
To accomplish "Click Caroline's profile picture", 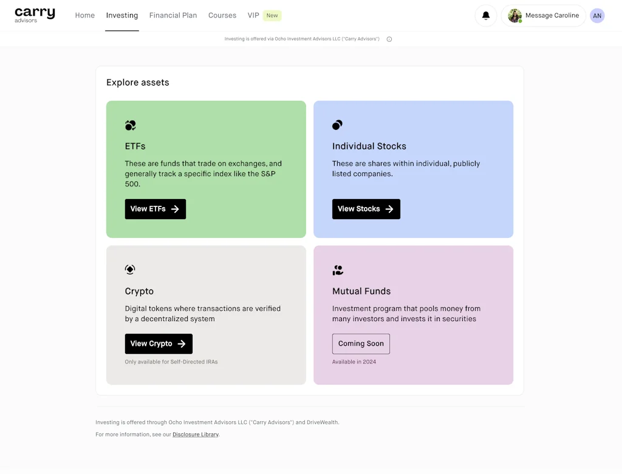I will pyautogui.click(x=515, y=16).
